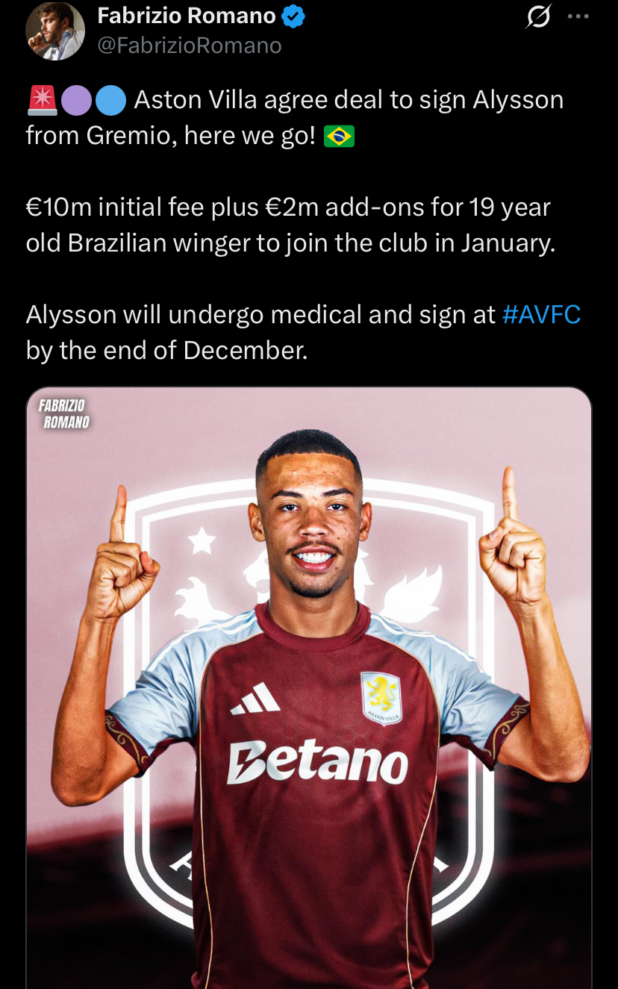This screenshot has height=989, width=618.
Task: Click the @FabrizioRomano handle
Action: coord(190,46)
